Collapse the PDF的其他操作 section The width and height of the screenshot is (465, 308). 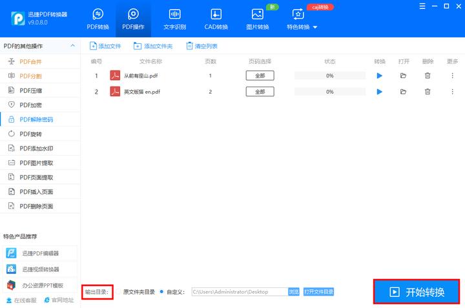[72, 46]
